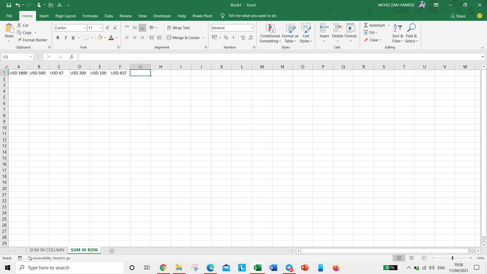Apply comma style

(x=233, y=38)
